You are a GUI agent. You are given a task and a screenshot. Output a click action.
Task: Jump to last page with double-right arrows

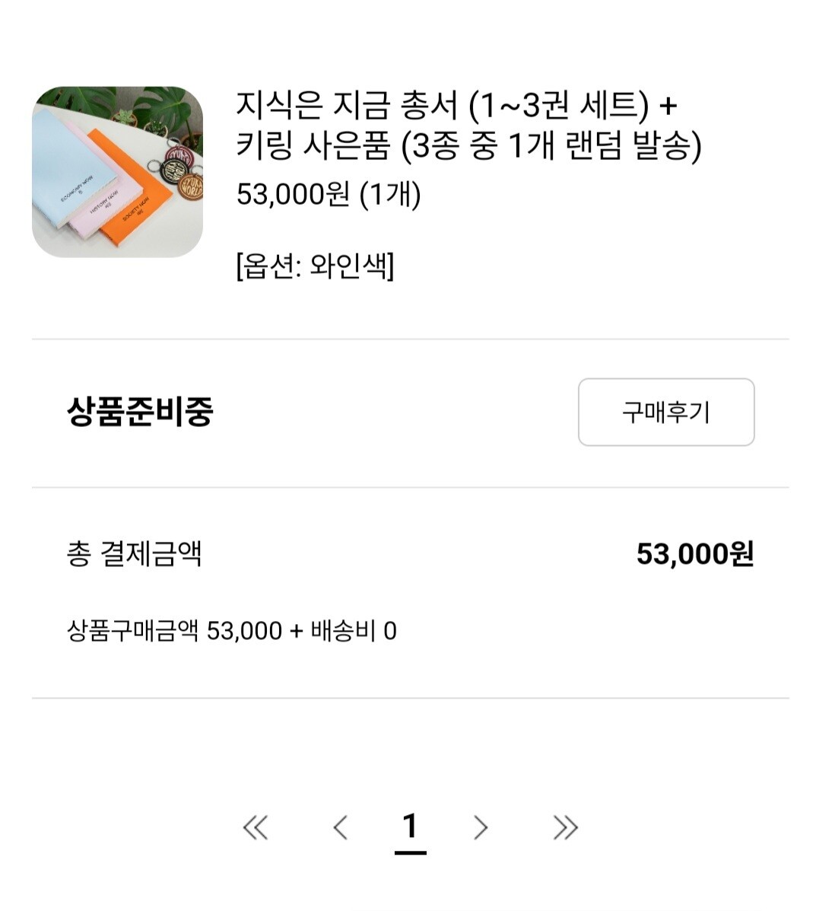coord(566,828)
